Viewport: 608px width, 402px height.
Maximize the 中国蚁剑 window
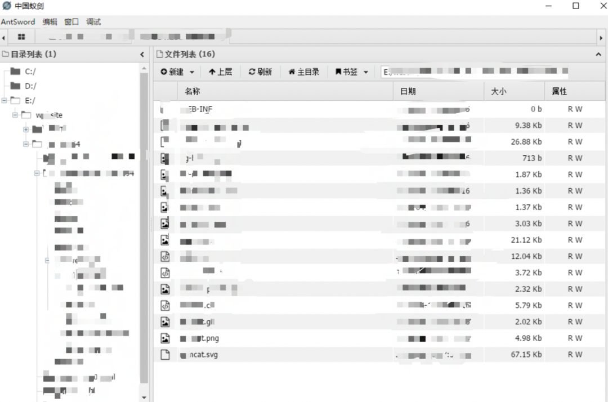coord(576,6)
